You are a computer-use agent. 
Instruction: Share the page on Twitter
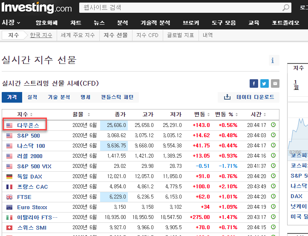(265, 83)
